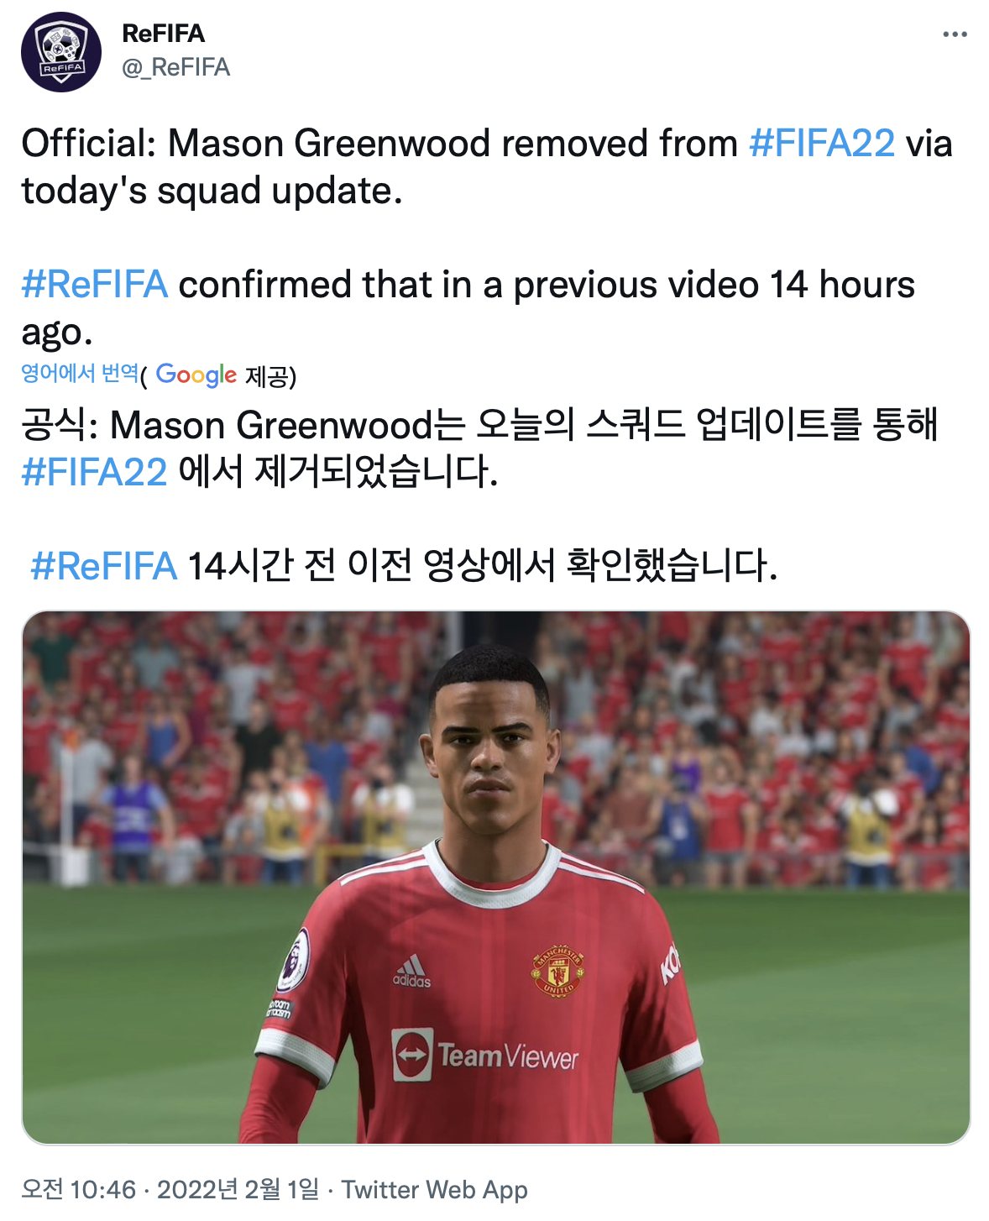Click the TeamViewer logo on the jersey
Image resolution: width=989 pixels, height=1221 pixels.
pyautogui.click(x=485, y=1055)
